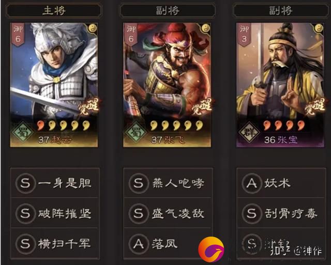Click the 主将 header tab

pos(54,10)
